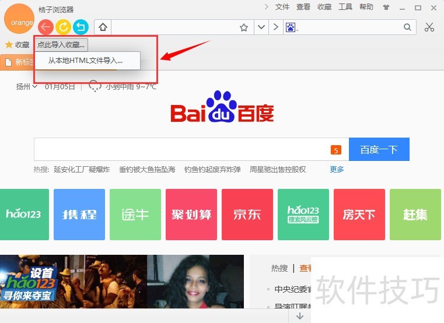Image resolution: width=444 pixels, height=323 pixels.
Task: Click the orange browser logo
Action: coord(19,19)
